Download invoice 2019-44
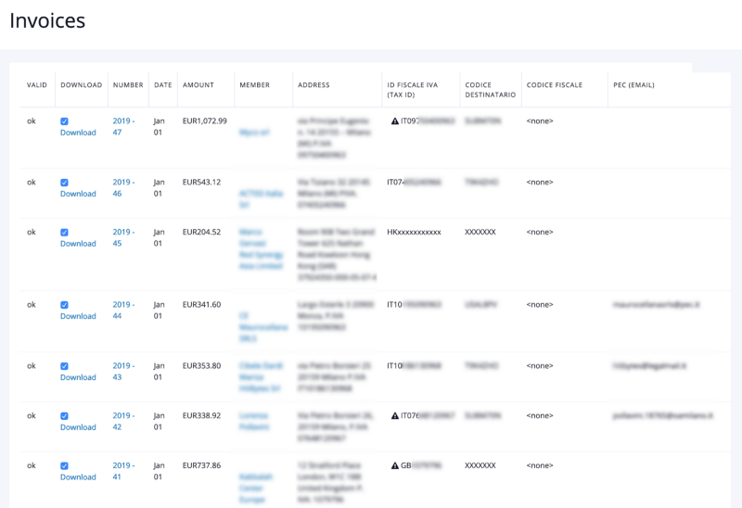 tap(78, 316)
